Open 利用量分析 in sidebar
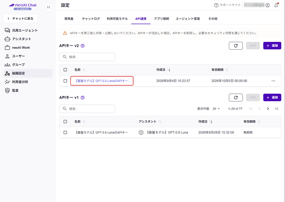Screen dimensions: 285x202 (28, 82)
